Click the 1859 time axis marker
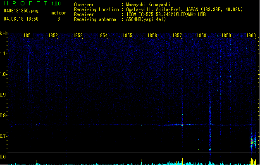The height and width of the screenshot is (165, 260). pos(226,35)
